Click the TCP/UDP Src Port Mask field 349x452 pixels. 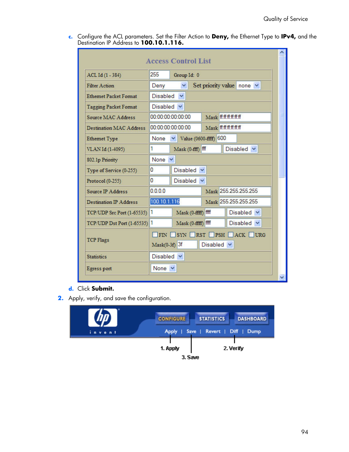click(215, 212)
